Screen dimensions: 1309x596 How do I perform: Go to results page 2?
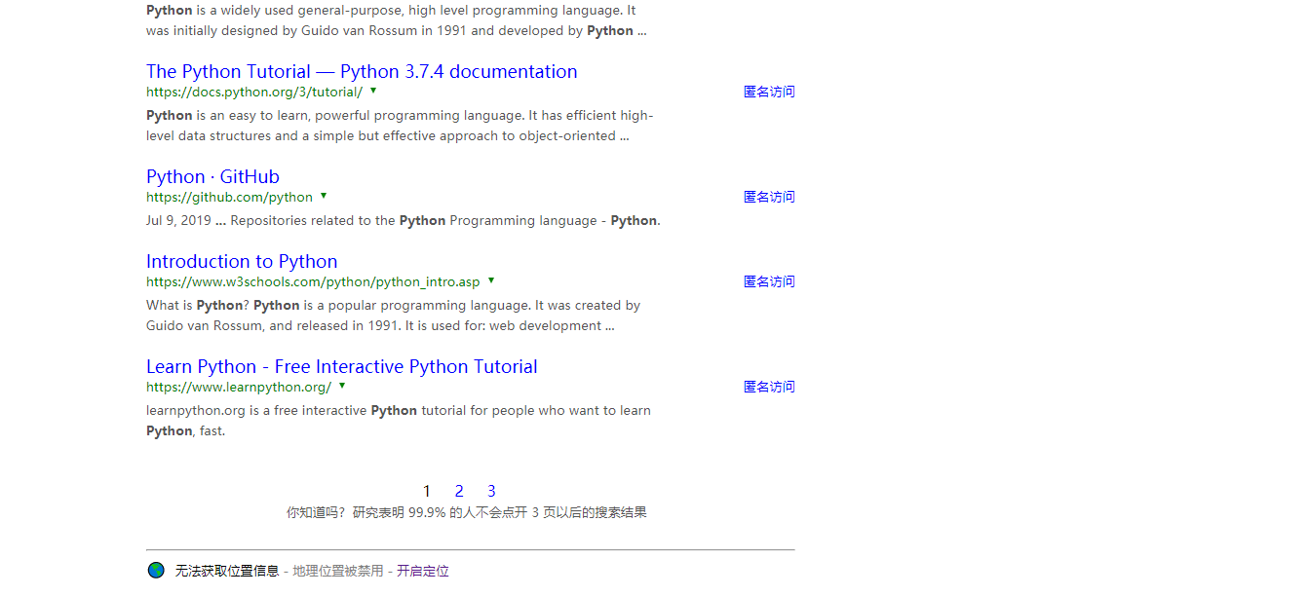(x=459, y=491)
